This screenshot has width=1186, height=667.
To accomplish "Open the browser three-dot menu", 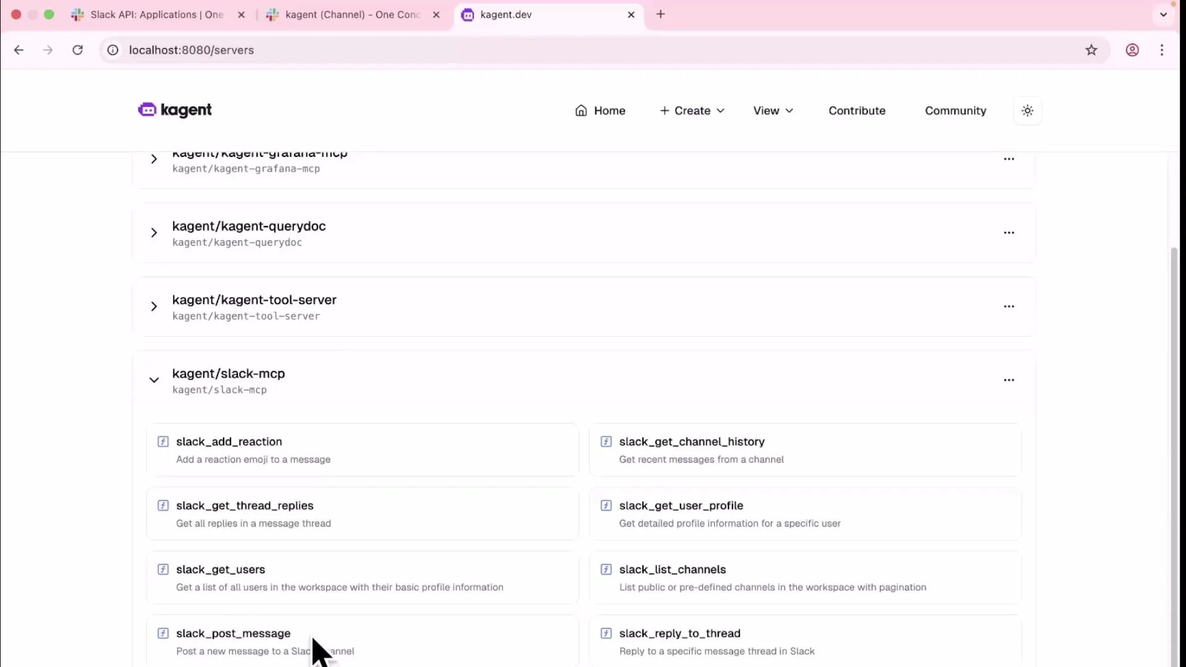I will tap(1162, 50).
